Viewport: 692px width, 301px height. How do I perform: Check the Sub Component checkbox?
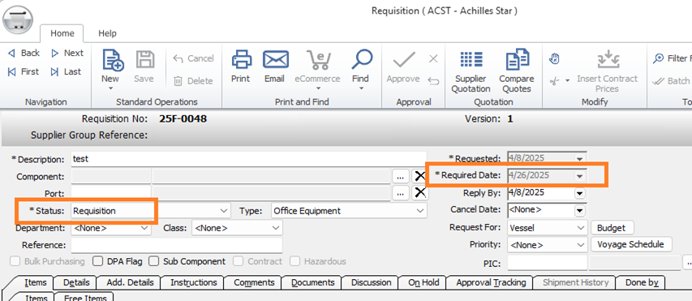point(153,261)
